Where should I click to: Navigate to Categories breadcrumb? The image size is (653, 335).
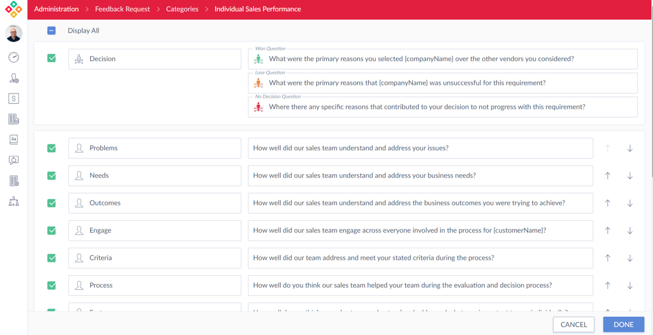182,9
